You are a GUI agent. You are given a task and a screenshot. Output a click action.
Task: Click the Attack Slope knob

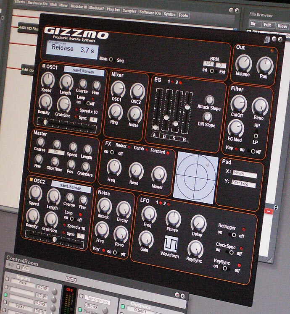(x=210, y=100)
